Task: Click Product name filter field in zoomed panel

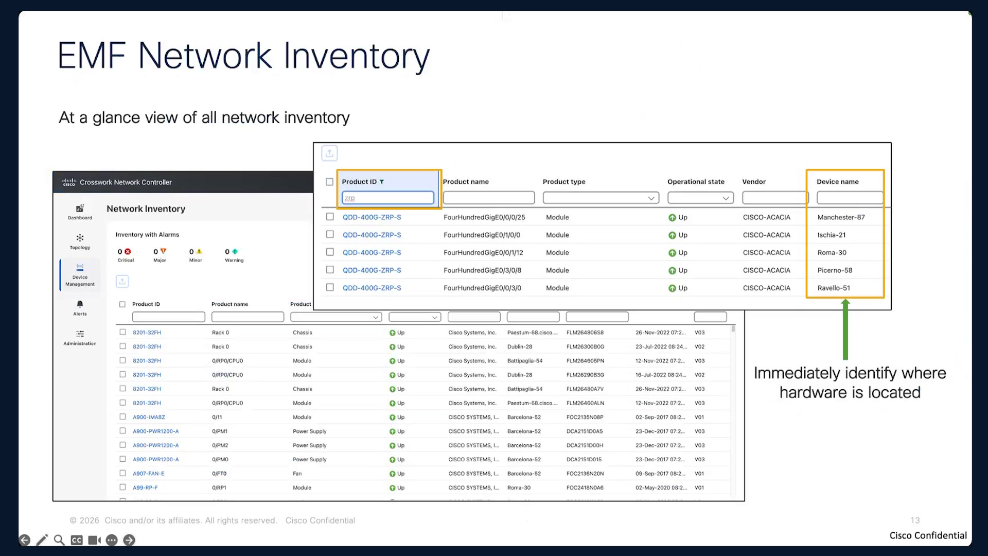Action: pyautogui.click(x=489, y=198)
